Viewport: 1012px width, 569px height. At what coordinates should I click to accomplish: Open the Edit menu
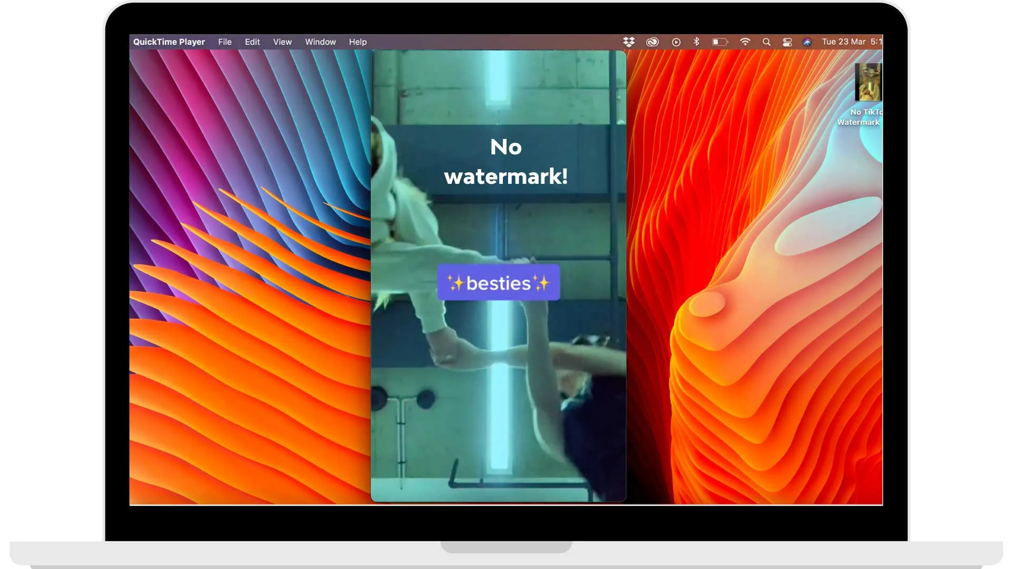[x=252, y=42]
